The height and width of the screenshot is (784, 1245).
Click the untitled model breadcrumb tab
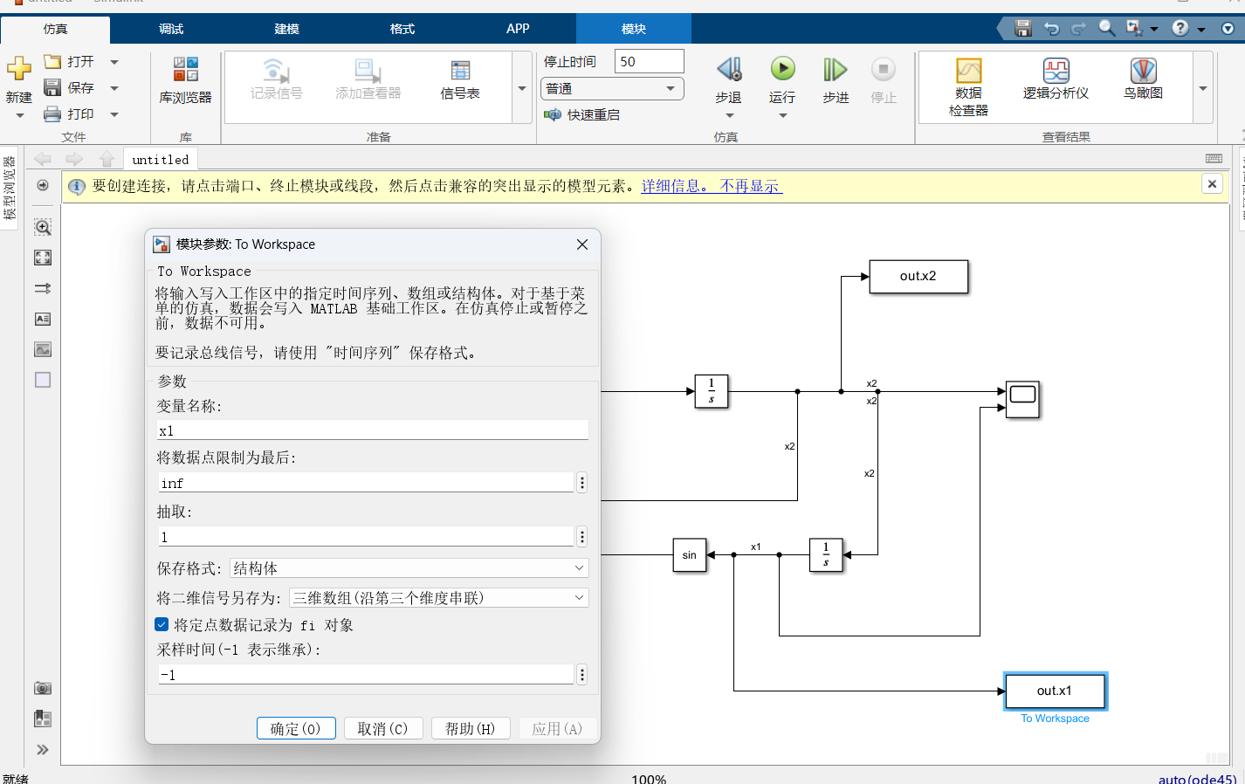(x=161, y=160)
